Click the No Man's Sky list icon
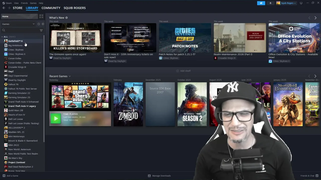The width and height of the screenshot is (321, 180). pos(6,158)
